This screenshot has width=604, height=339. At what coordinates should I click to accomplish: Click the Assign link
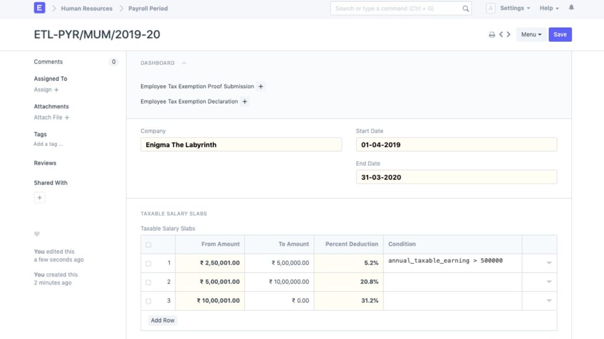42,89
